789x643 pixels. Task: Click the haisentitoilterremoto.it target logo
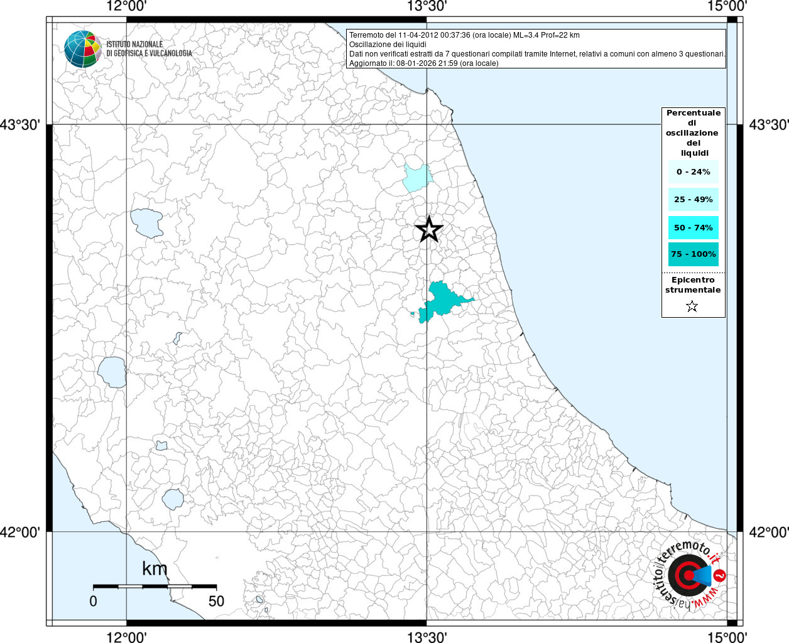[x=688, y=576]
